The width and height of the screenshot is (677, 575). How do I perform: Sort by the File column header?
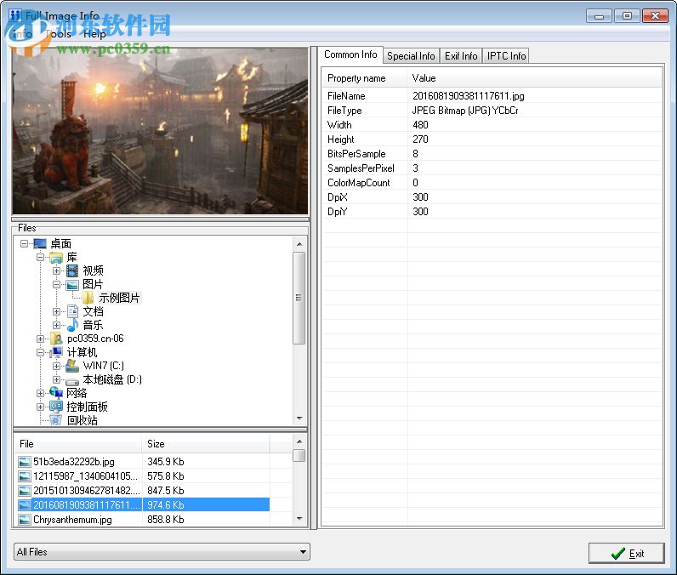(78, 444)
